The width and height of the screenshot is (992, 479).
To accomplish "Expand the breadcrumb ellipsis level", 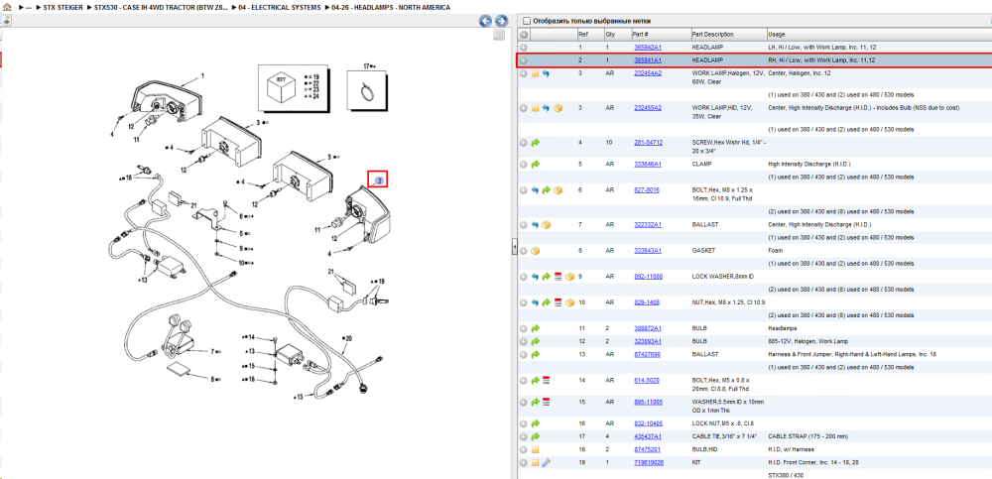I will (29, 8).
